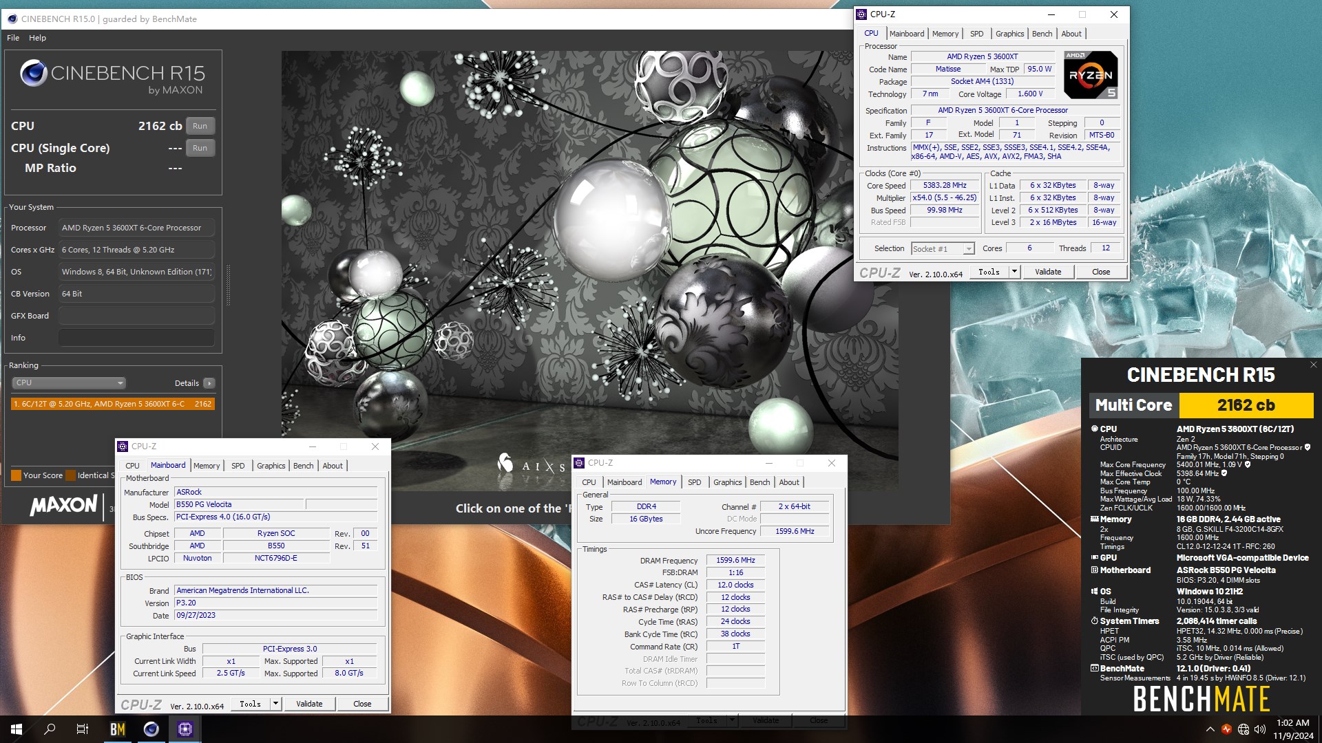Run the CPU (Single Core) benchmark
The image size is (1322, 743).
tap(200, 148)
